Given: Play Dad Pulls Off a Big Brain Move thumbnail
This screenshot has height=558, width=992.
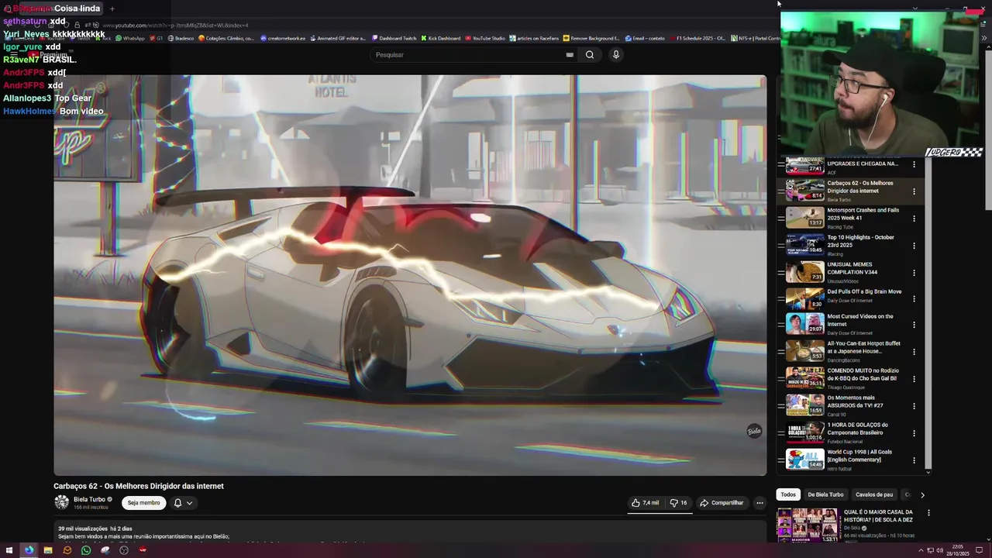Looking at the screenshot, I should click(805, 298).
